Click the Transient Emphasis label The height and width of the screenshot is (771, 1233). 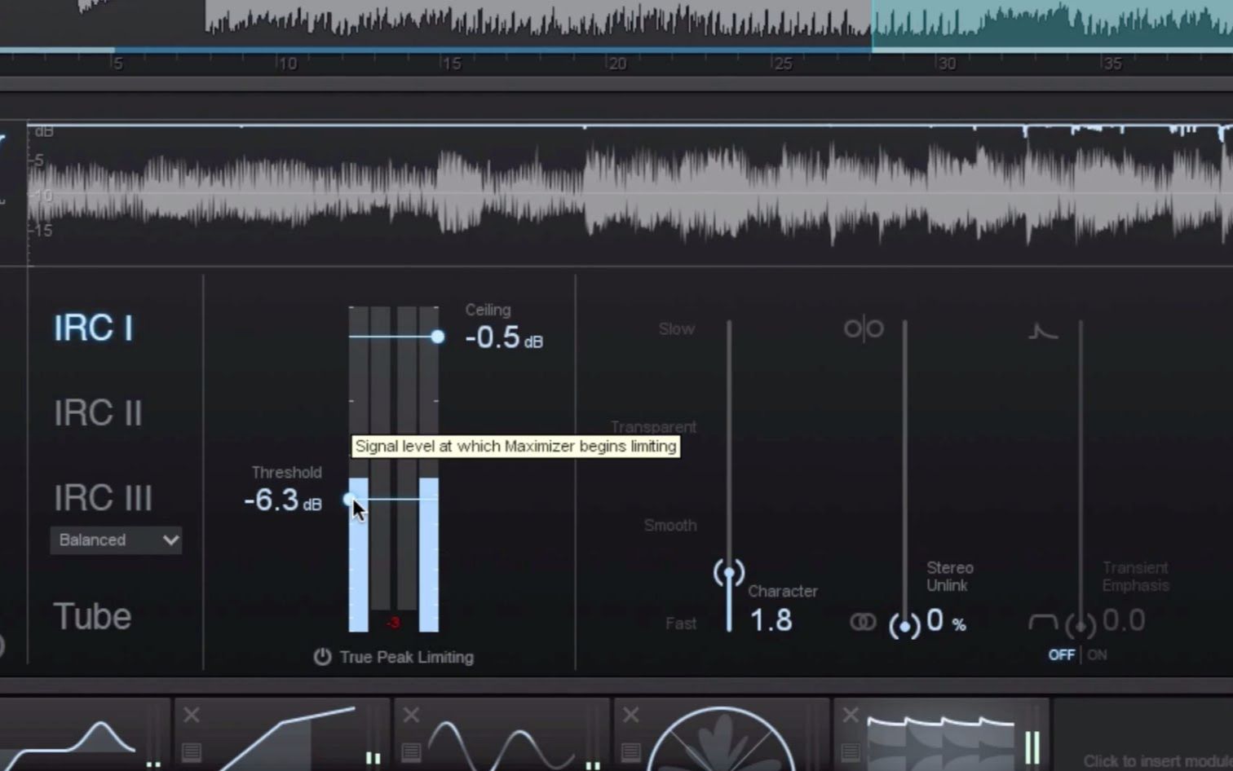tap(1135, 576)
